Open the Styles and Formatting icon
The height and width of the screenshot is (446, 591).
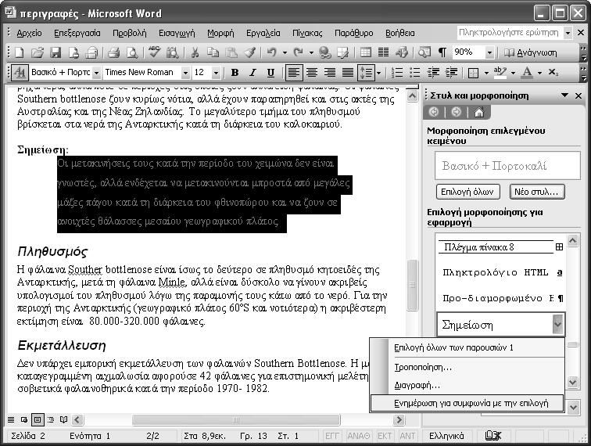pyautogui.click(x=20, y=73)
